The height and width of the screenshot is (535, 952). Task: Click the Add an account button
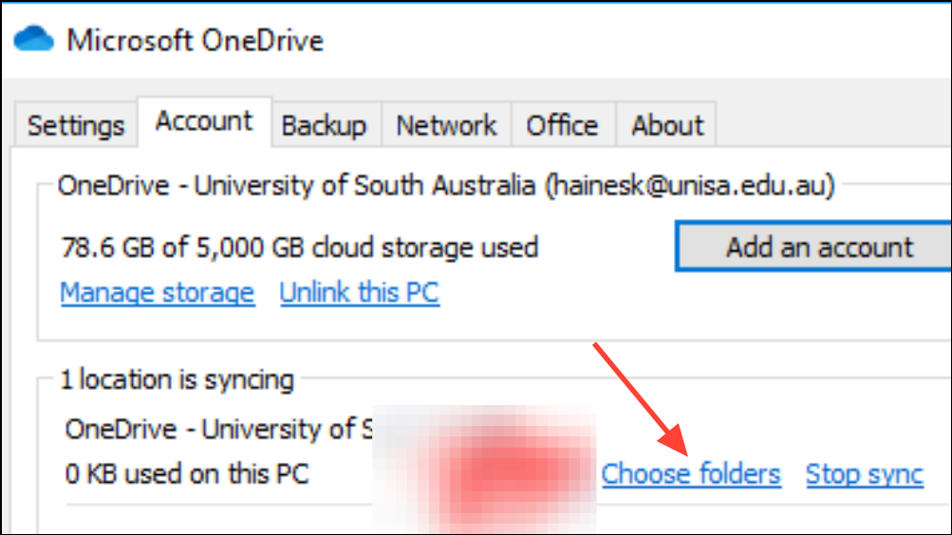click(813, 247)
